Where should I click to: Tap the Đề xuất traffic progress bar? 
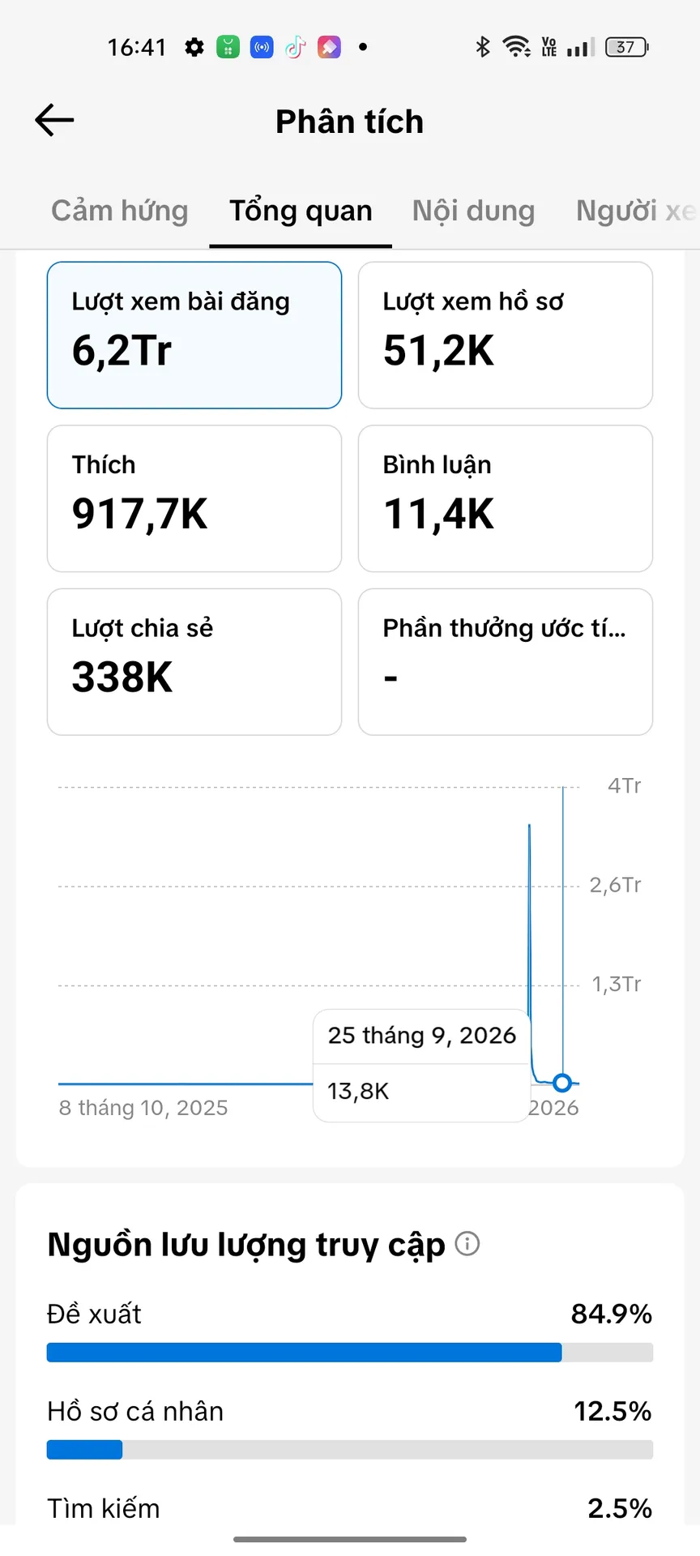[350, 1352]
